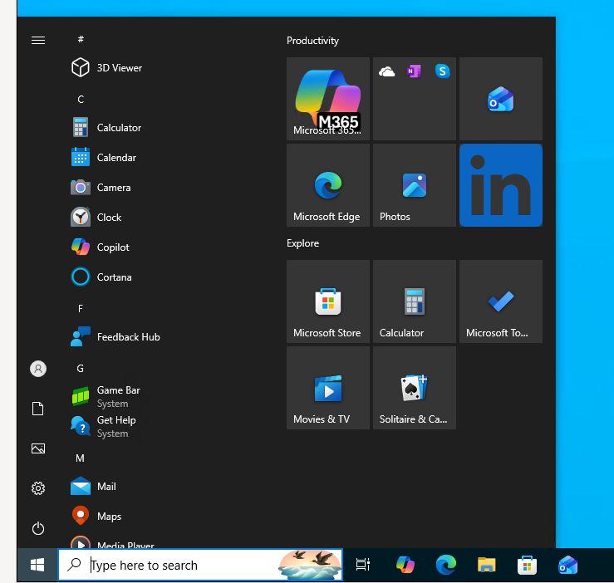Open the Outlook tile in Productivity
The height and width of the screenshot is (583, 614).
tap(501, 99)
